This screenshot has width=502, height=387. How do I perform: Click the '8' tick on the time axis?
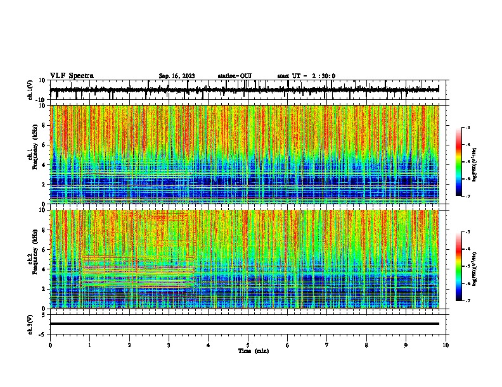pos(366,345)
